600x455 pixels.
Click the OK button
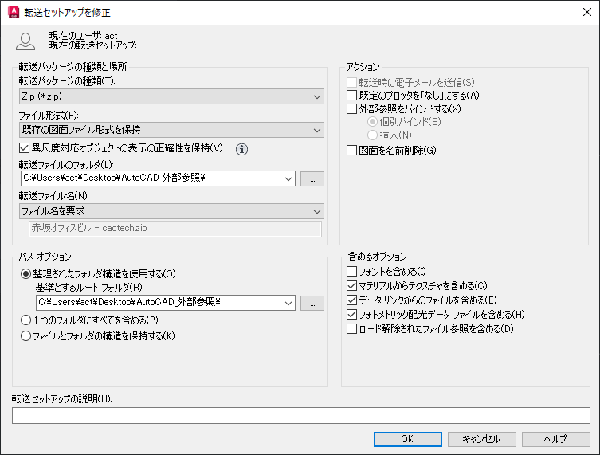click(407, 439)
